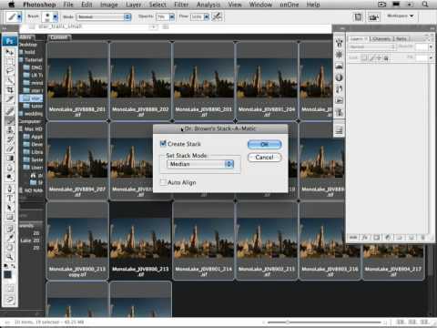Open the Help menu
The image size is (437, 328).
coord(313,5)
